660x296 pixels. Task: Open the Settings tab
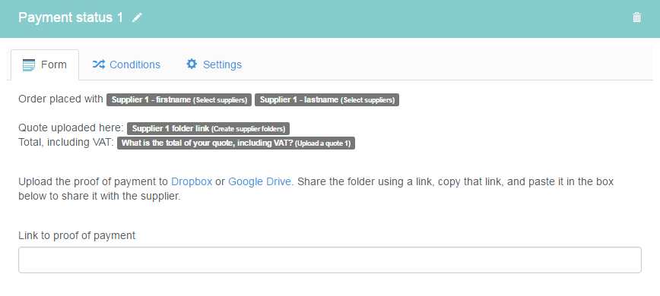214,65
